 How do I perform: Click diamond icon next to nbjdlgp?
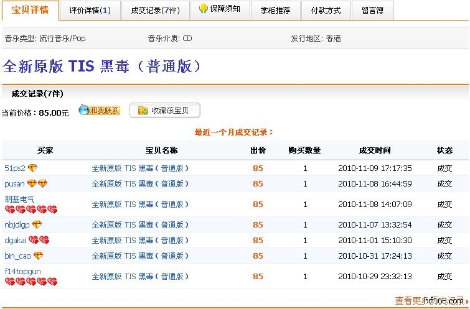coord(37,224)
